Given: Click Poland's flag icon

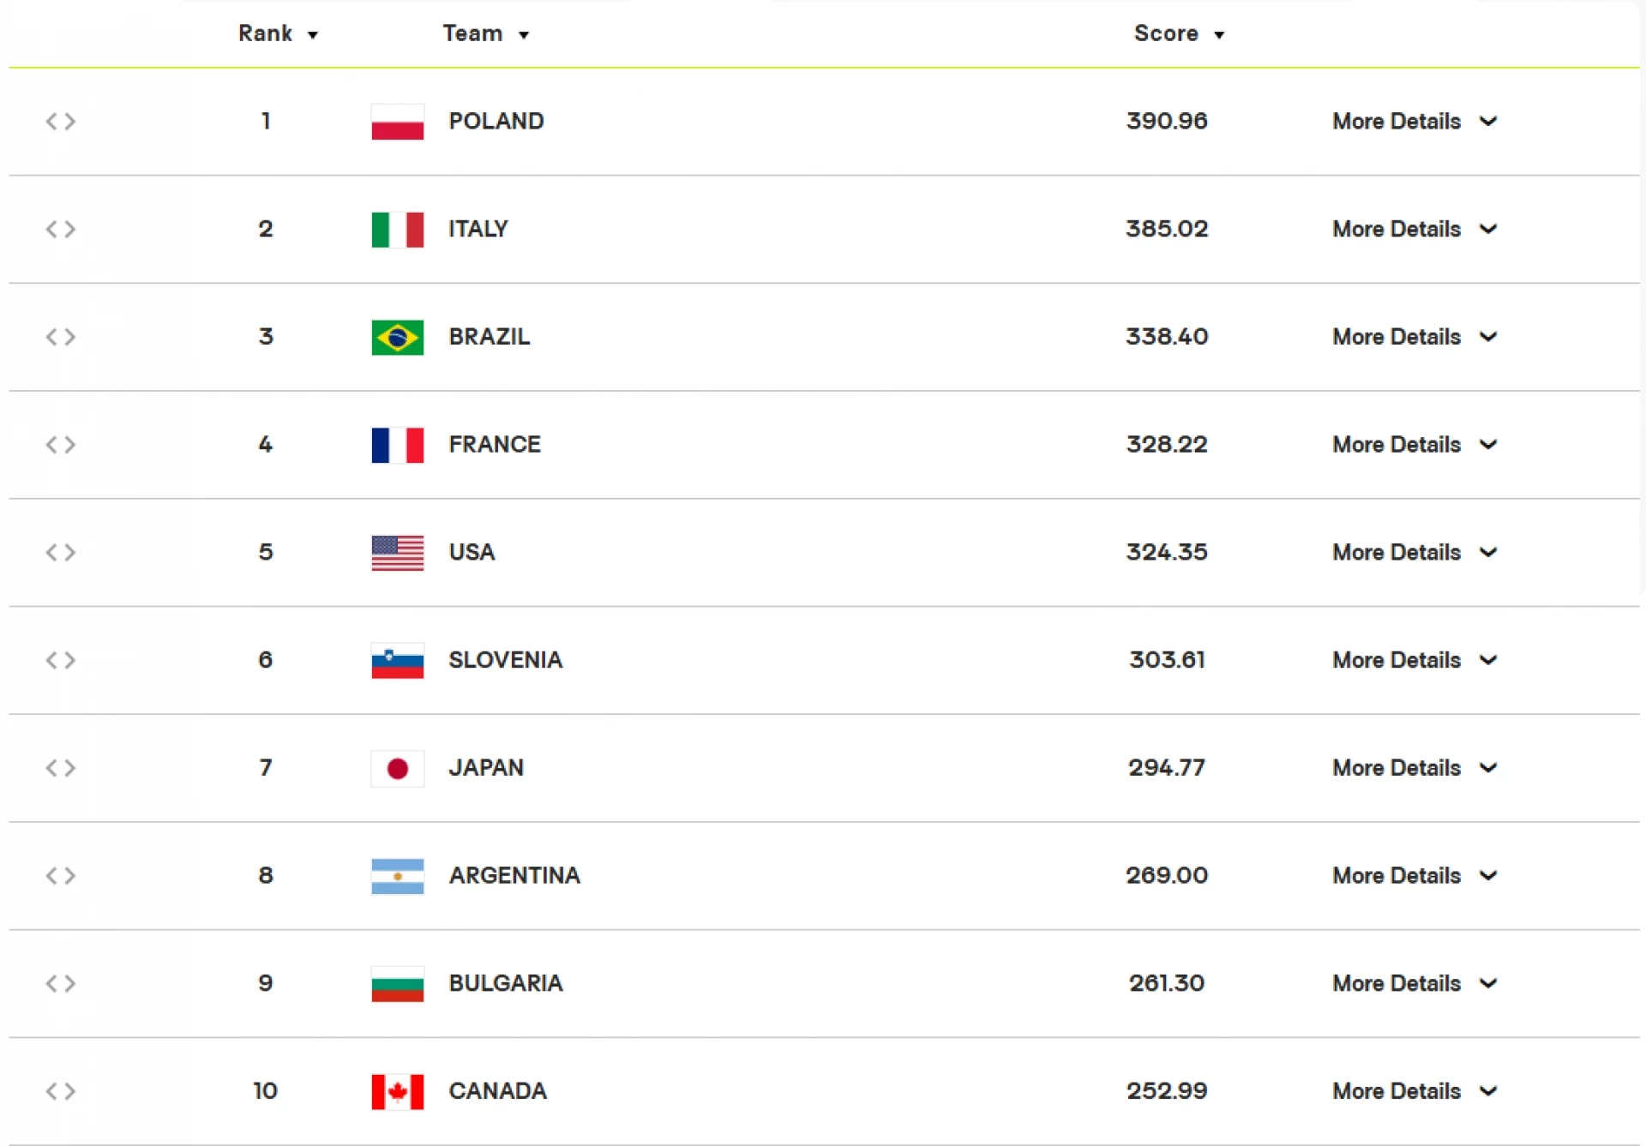Looking at the screenshot, I should 397,122.
